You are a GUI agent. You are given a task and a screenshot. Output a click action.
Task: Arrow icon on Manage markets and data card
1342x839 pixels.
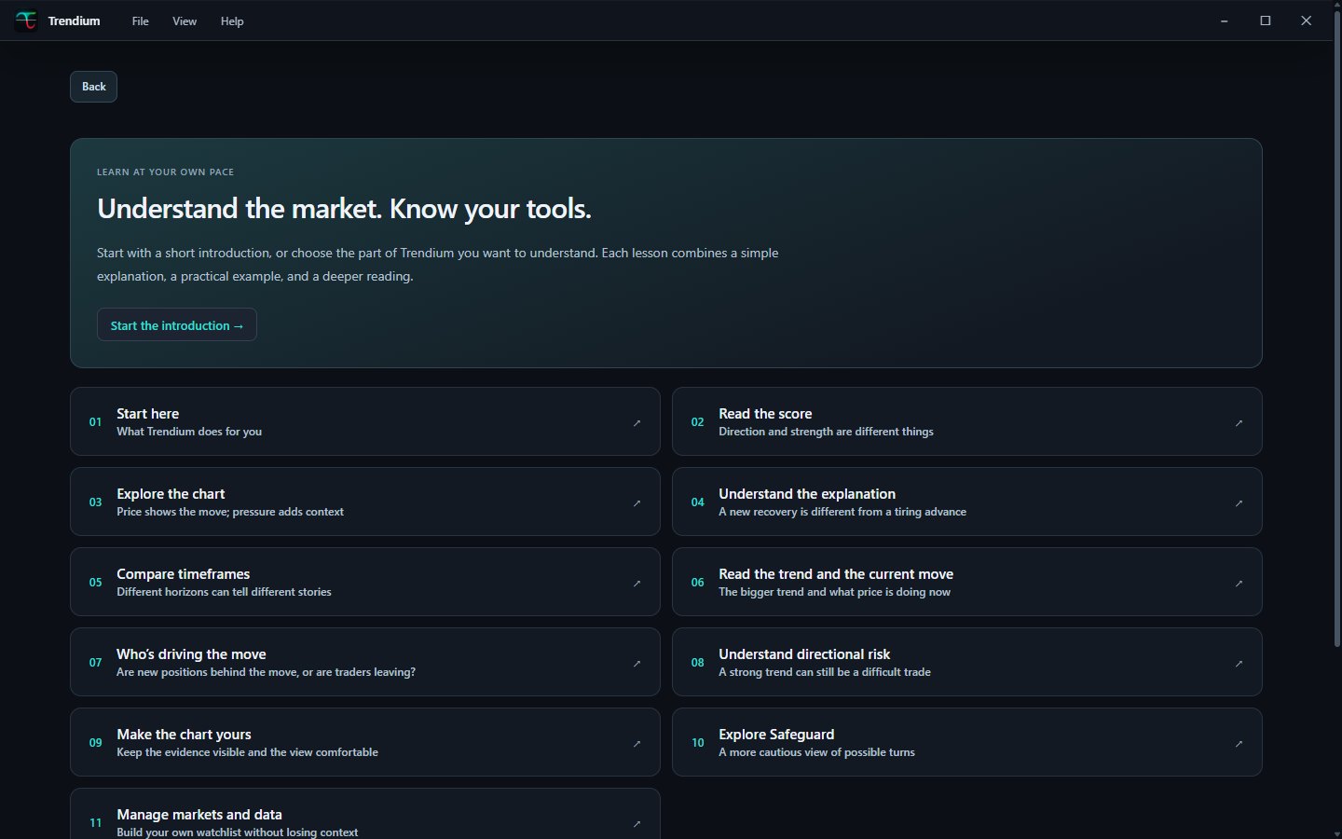coord(637,824)
